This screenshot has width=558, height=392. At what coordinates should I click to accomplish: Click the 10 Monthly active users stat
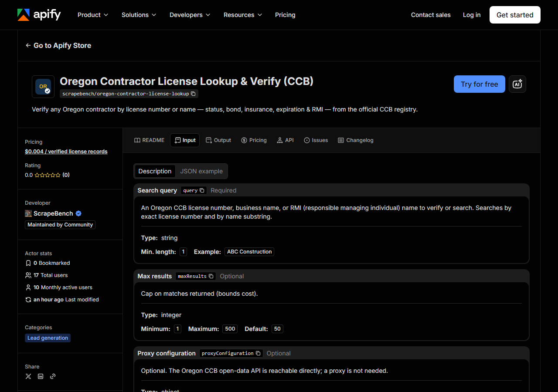pyautogui.click(x=59, y=287)
